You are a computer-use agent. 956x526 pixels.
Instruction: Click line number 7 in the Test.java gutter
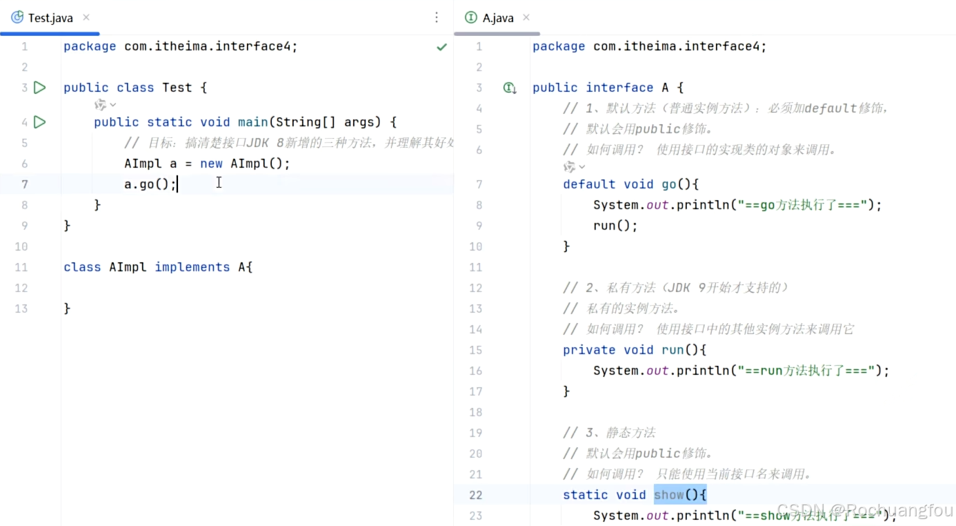click(25, 184)
